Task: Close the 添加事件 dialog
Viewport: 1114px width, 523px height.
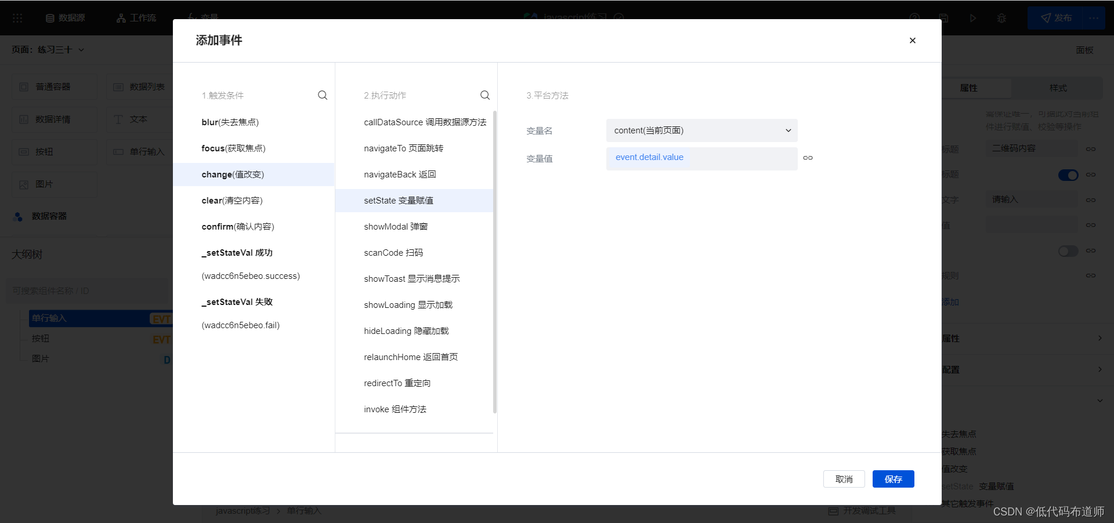Action: (x=912, y=41)
